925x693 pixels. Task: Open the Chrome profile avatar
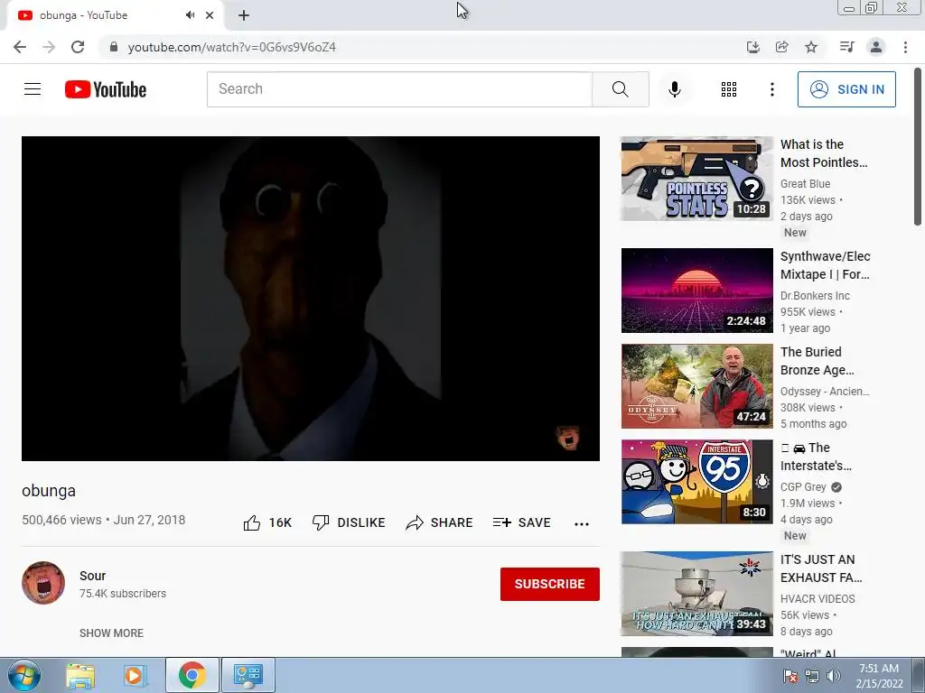tap(876, 47)
